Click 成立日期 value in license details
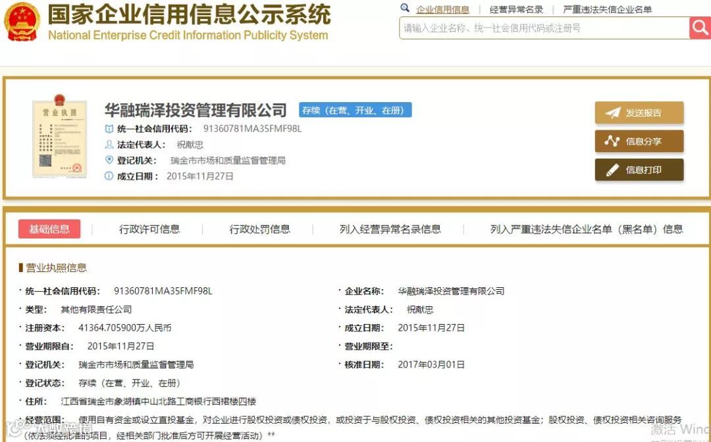 [431, 328]
